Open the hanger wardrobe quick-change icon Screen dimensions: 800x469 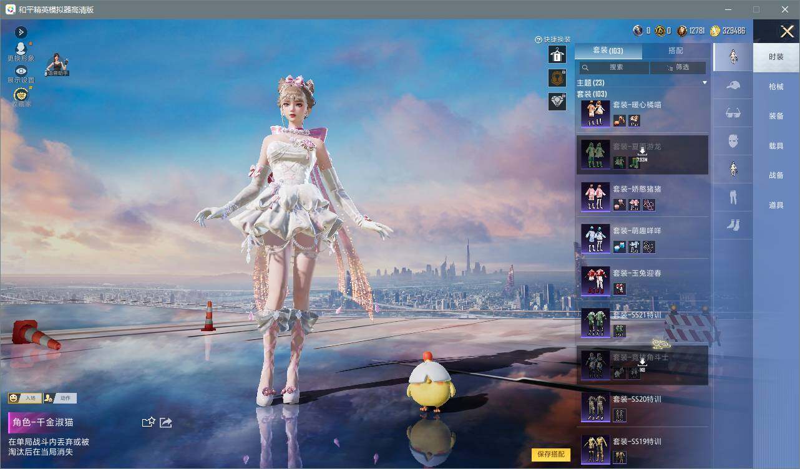point(557,55)
